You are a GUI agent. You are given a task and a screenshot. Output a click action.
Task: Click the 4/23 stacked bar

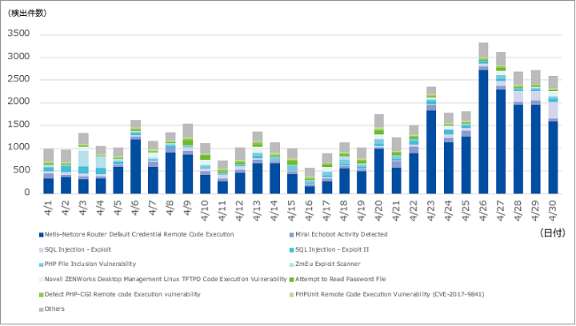[431, 141]
